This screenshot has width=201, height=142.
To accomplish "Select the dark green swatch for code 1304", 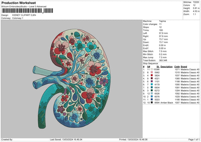I will (152, 90).
